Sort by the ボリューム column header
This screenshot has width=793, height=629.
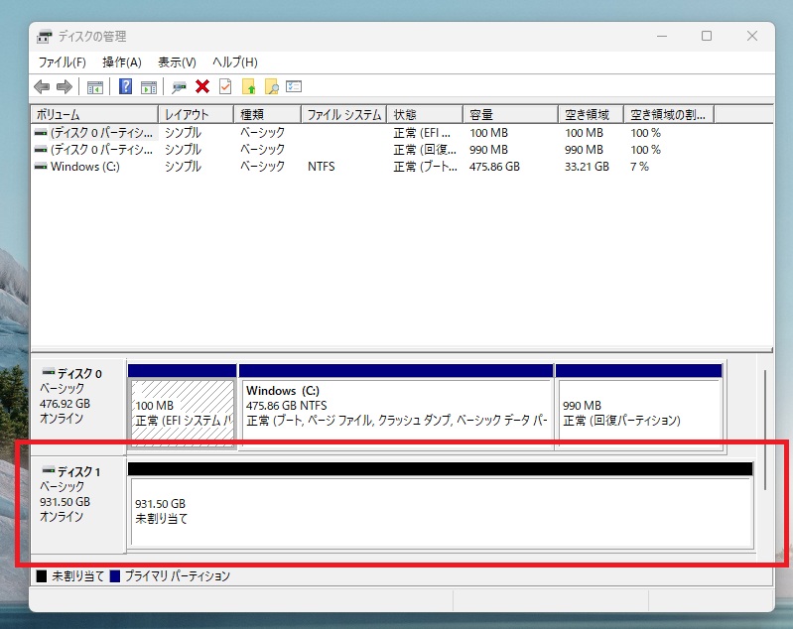click(94, 115)
